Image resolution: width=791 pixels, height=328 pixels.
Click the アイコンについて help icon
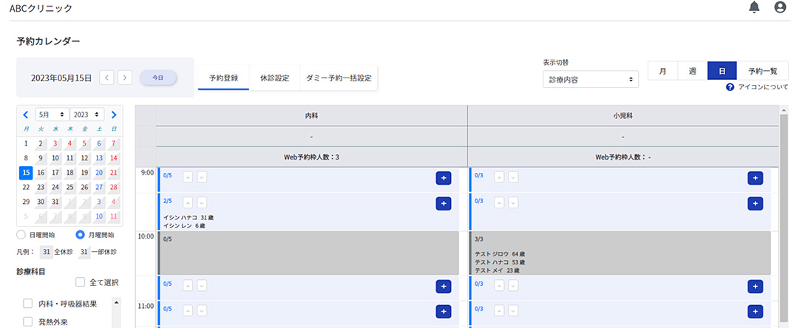coord(730,87)
